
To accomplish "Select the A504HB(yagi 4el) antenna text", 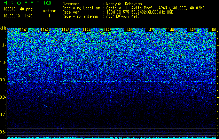I will (123, 16).
